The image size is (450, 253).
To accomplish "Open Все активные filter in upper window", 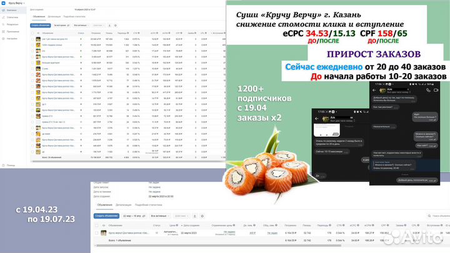I will point(81,26).
